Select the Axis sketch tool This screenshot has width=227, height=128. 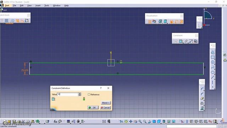tap(212, 82)
